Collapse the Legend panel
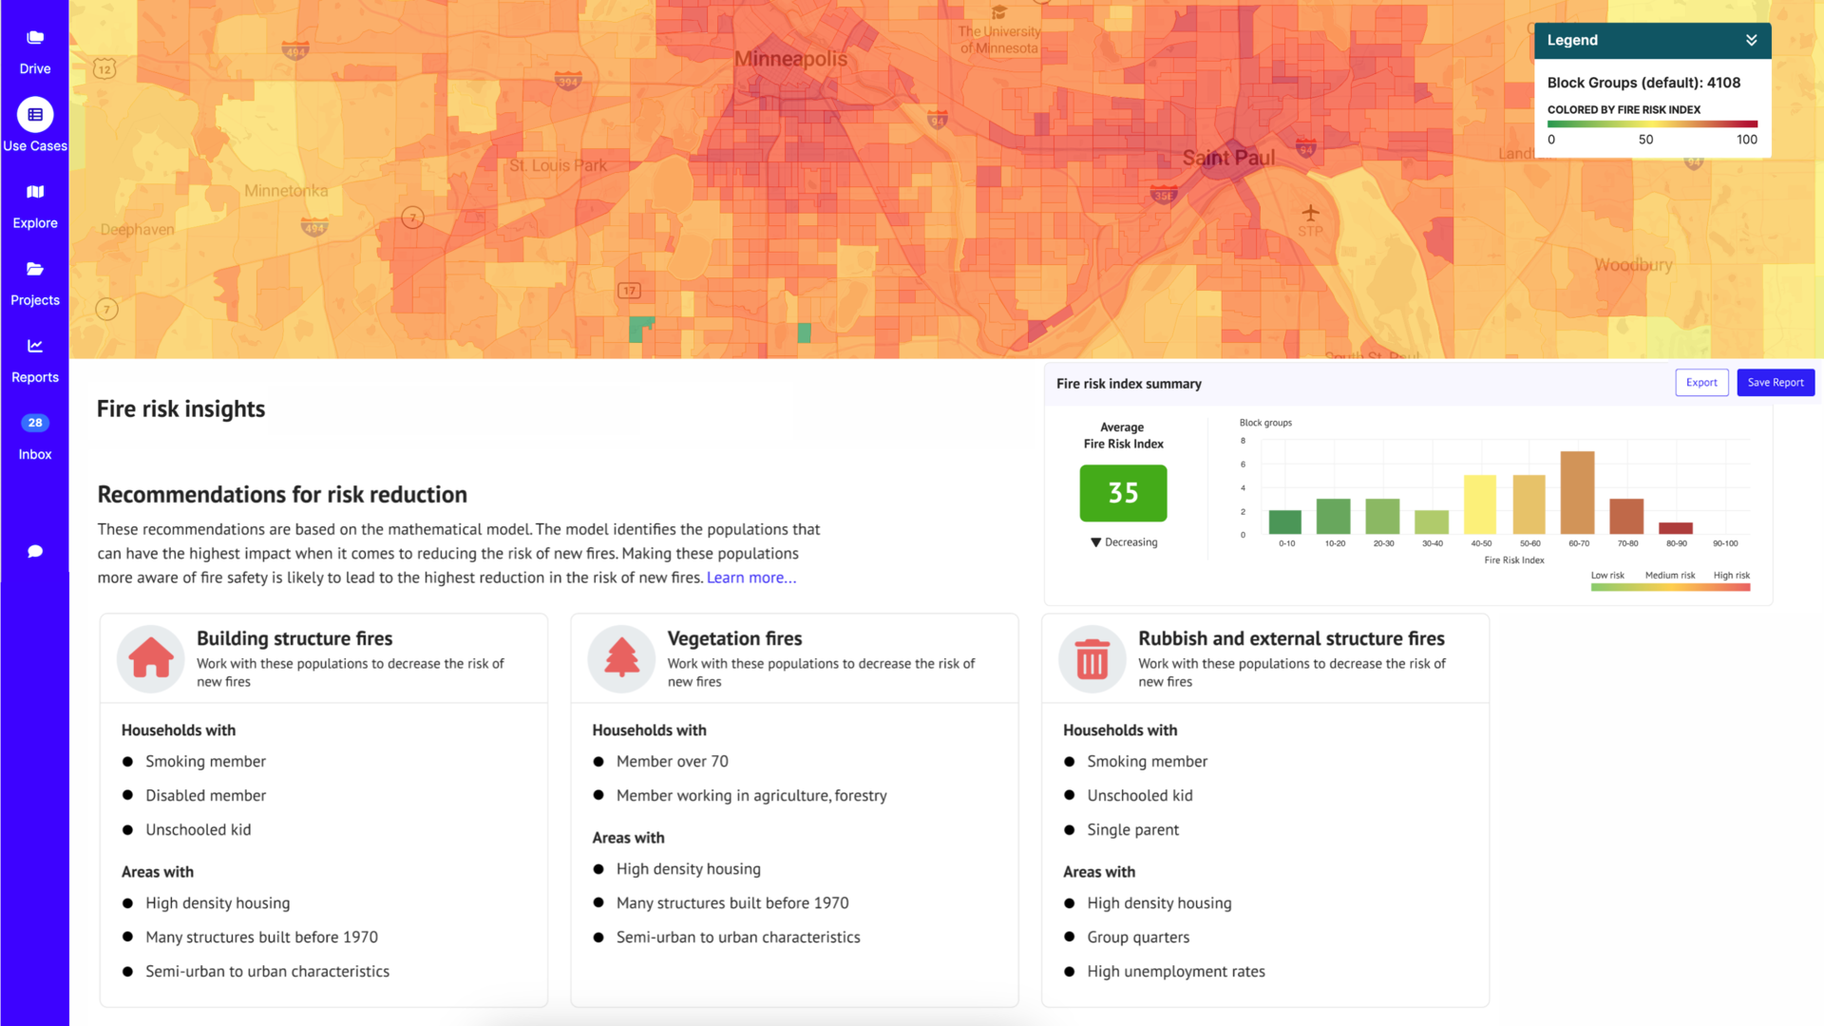The width and height of the screenshot is (1824, 1026). coord(1751,40)
